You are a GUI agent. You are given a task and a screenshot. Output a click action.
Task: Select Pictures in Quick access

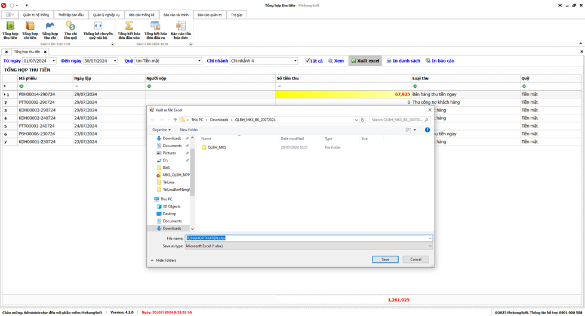coord(169,153)
